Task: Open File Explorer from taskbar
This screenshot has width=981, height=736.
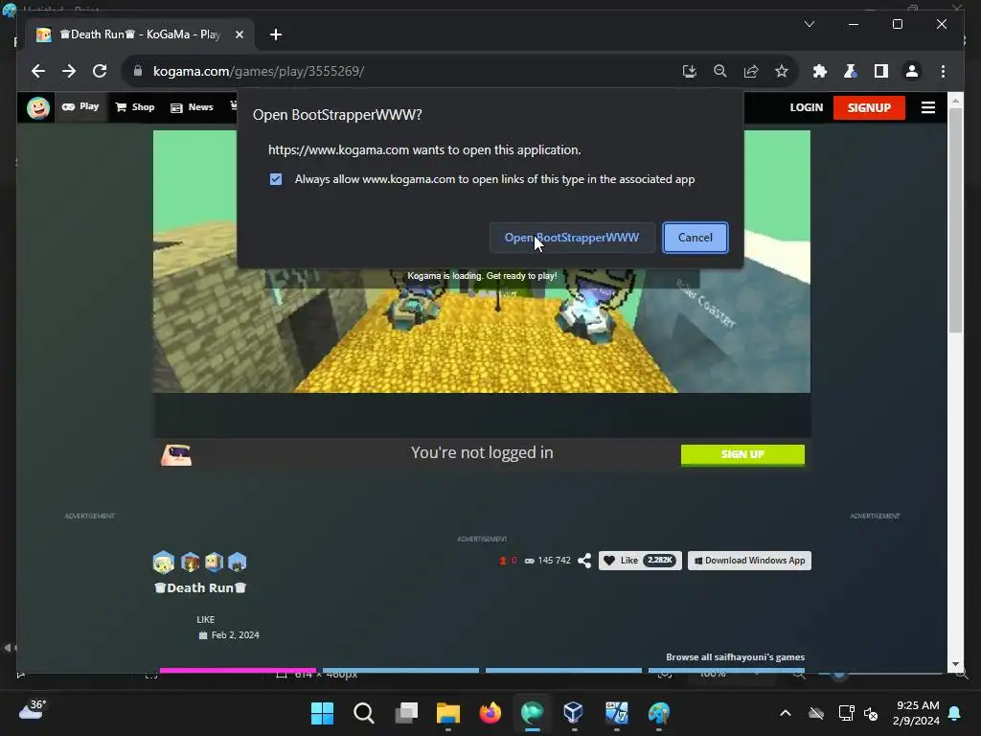Action: [x=448, y=713]
